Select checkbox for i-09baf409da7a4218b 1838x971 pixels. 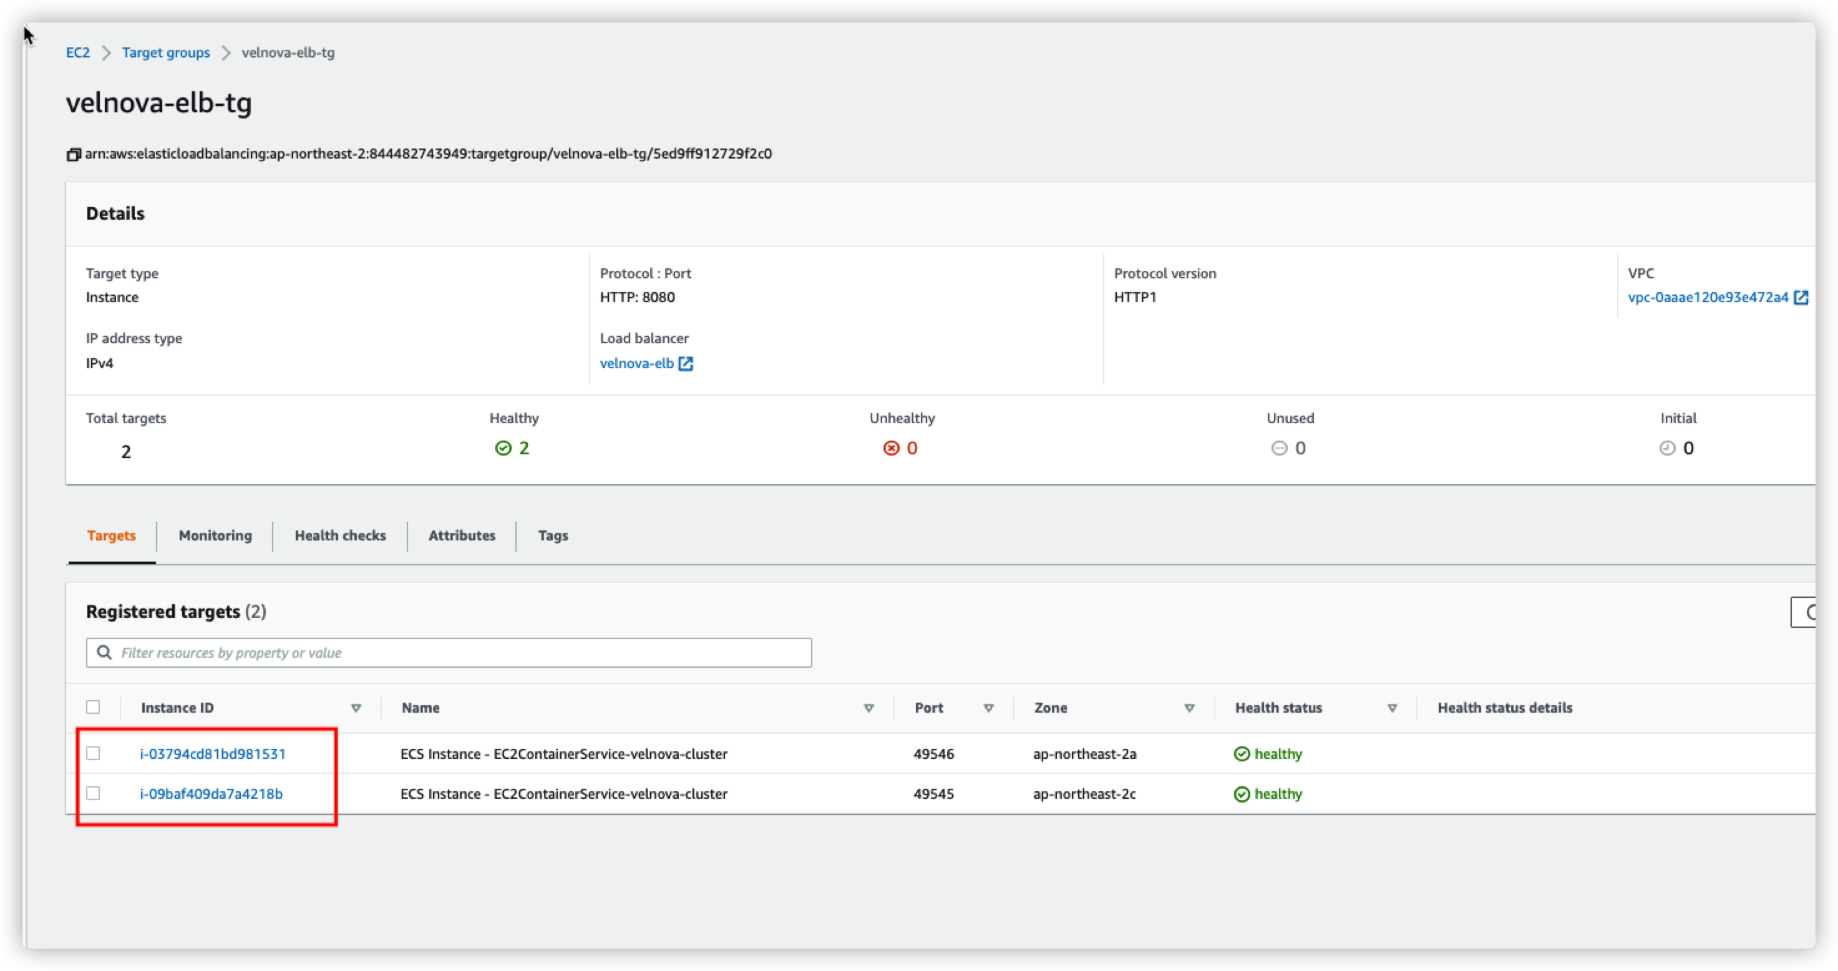pyautogui.click(x=94, y=793)
